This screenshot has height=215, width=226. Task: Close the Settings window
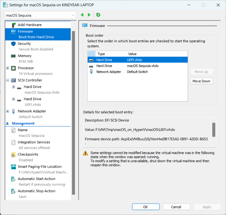point(218,5)
